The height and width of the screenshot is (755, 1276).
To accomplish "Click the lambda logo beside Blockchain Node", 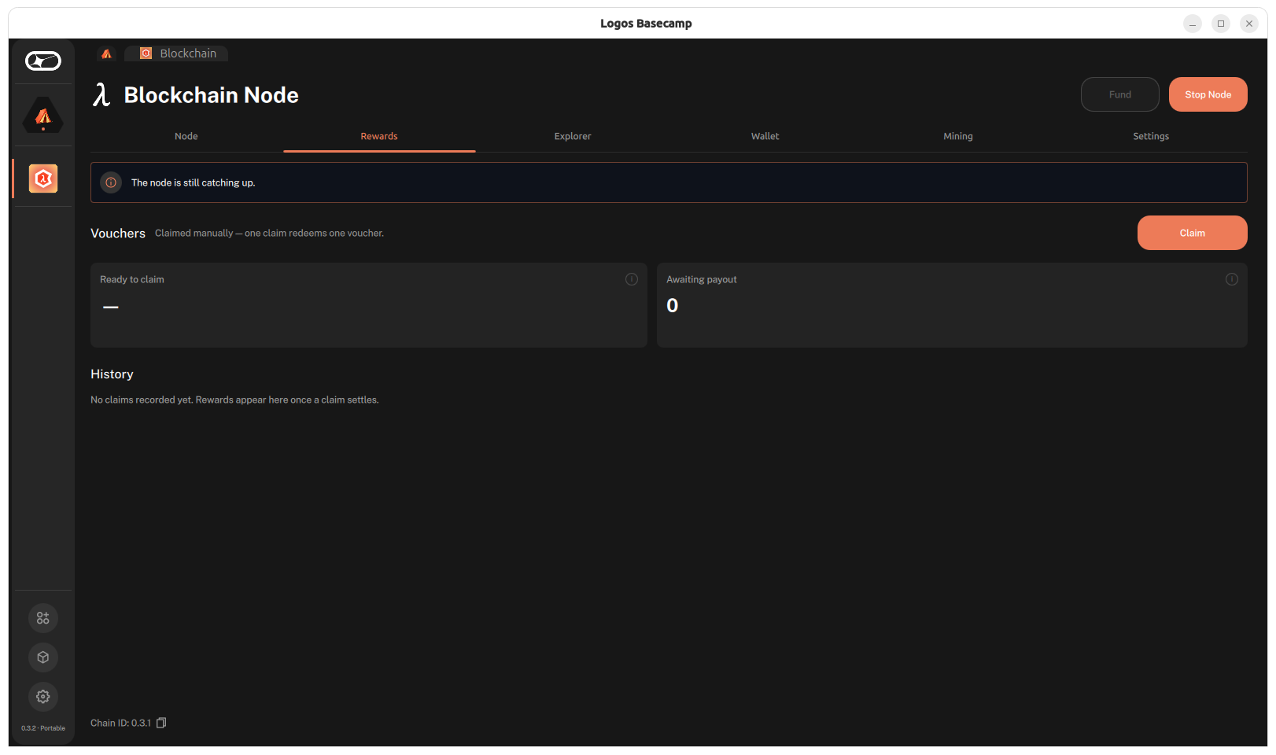I will [x=101, y=95].
